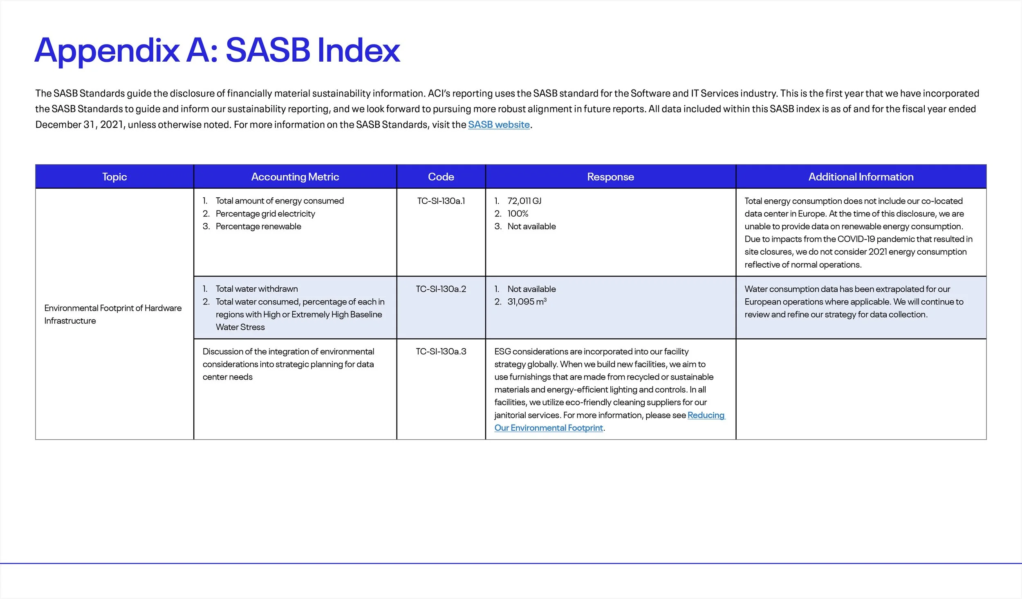The width and height of the screenshot is (1022, 599).
Task: Click the Additional Information column header
Action: pyautogui.click(x=861, y=177)
